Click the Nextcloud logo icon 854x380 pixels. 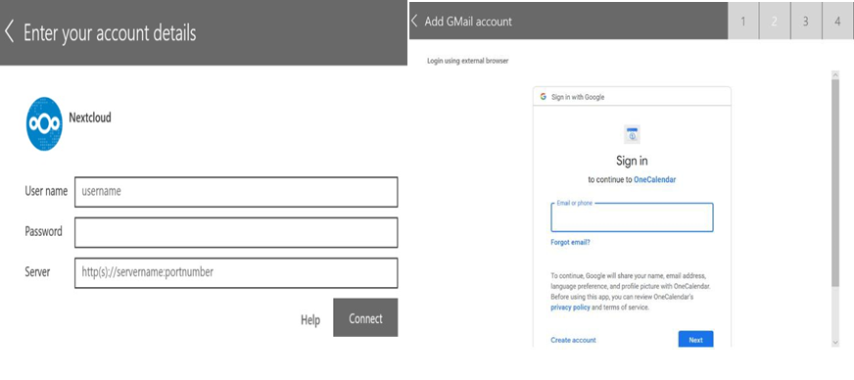click(44, 123)
